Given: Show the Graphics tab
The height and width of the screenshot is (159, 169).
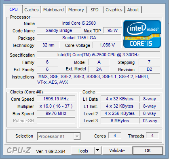Looking at the screenshot, I should tap(114, 10).
